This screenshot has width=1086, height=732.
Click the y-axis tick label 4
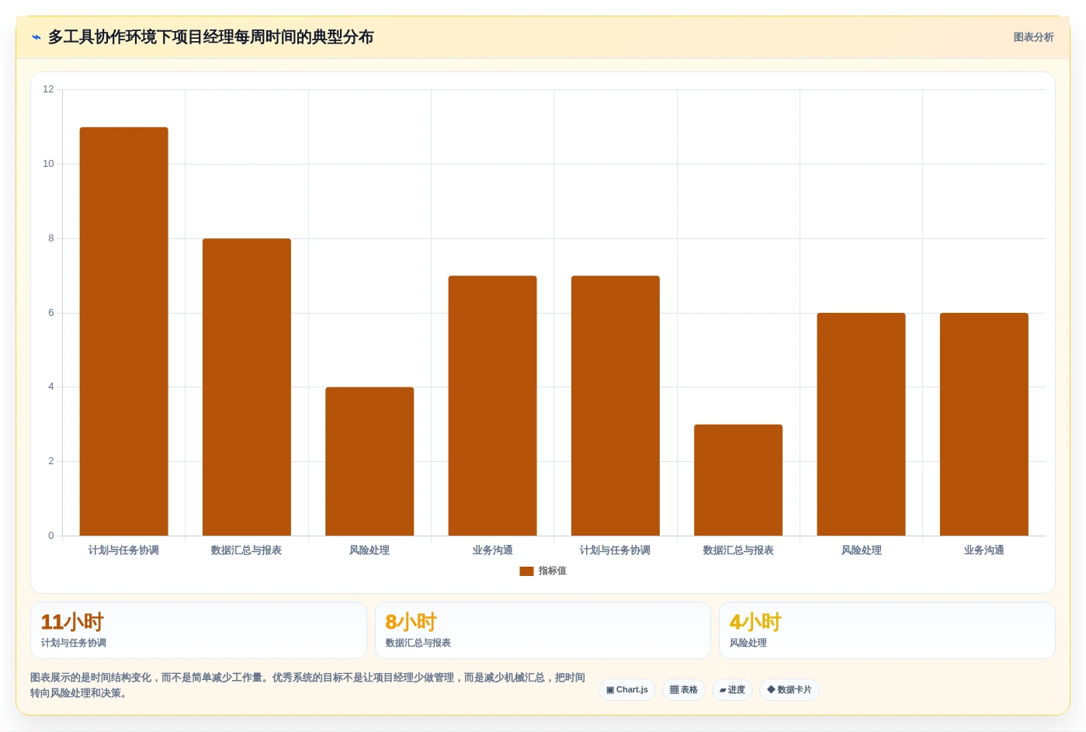click(x=51, y=387)
